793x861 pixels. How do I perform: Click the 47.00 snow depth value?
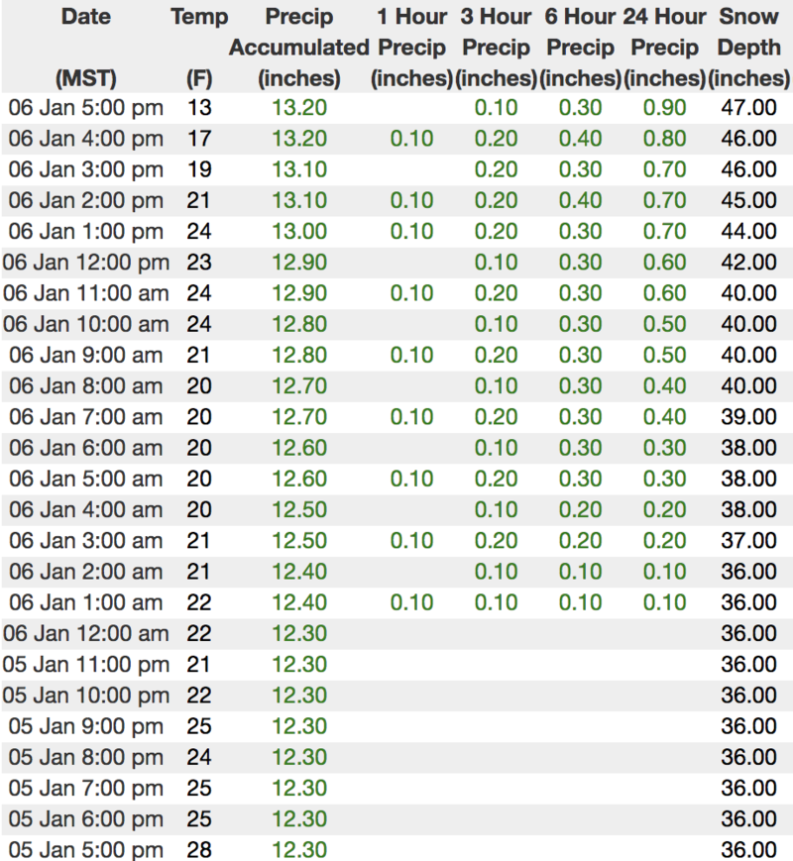tap(748, 108)
